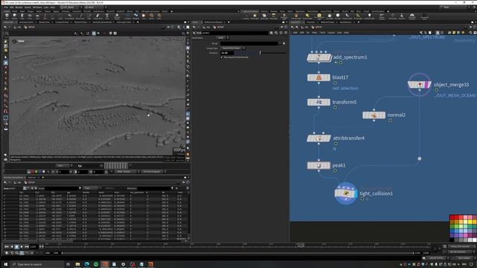Click the Distance value field

(227, 53)
